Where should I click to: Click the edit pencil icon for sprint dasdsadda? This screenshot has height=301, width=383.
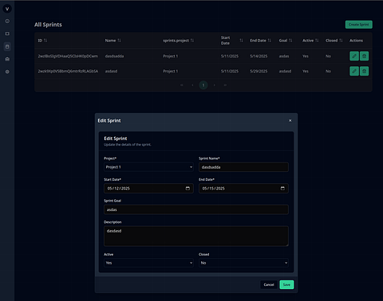(x=354, y=56)
